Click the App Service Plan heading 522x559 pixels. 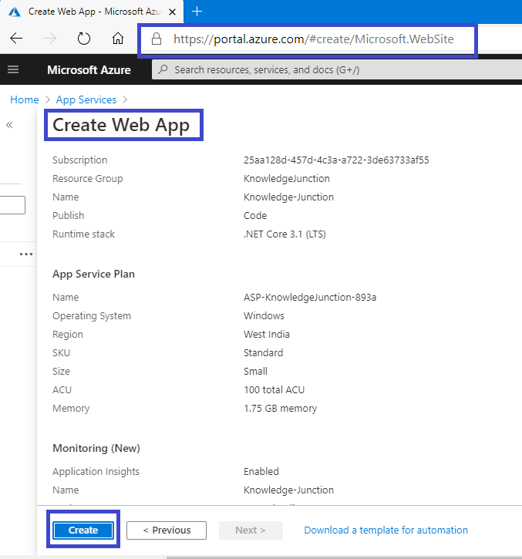tap(93, 274)
